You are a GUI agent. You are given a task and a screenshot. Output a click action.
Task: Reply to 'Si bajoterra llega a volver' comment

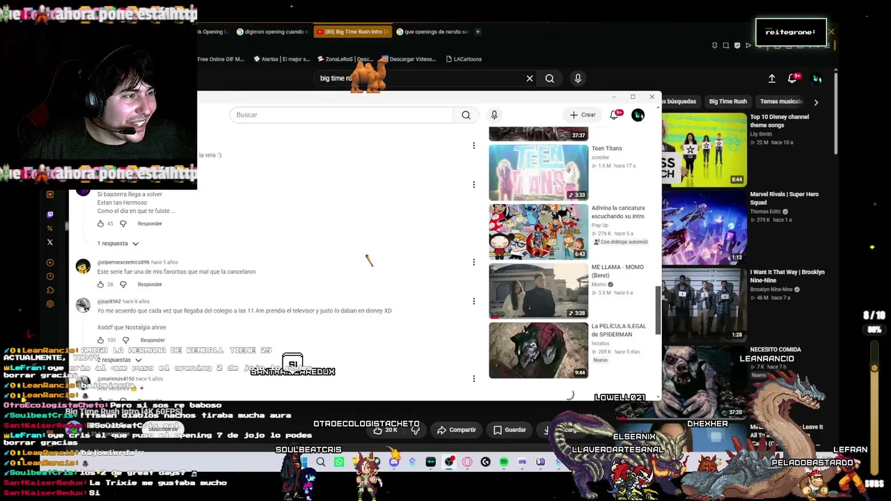[x=150, y=223]
